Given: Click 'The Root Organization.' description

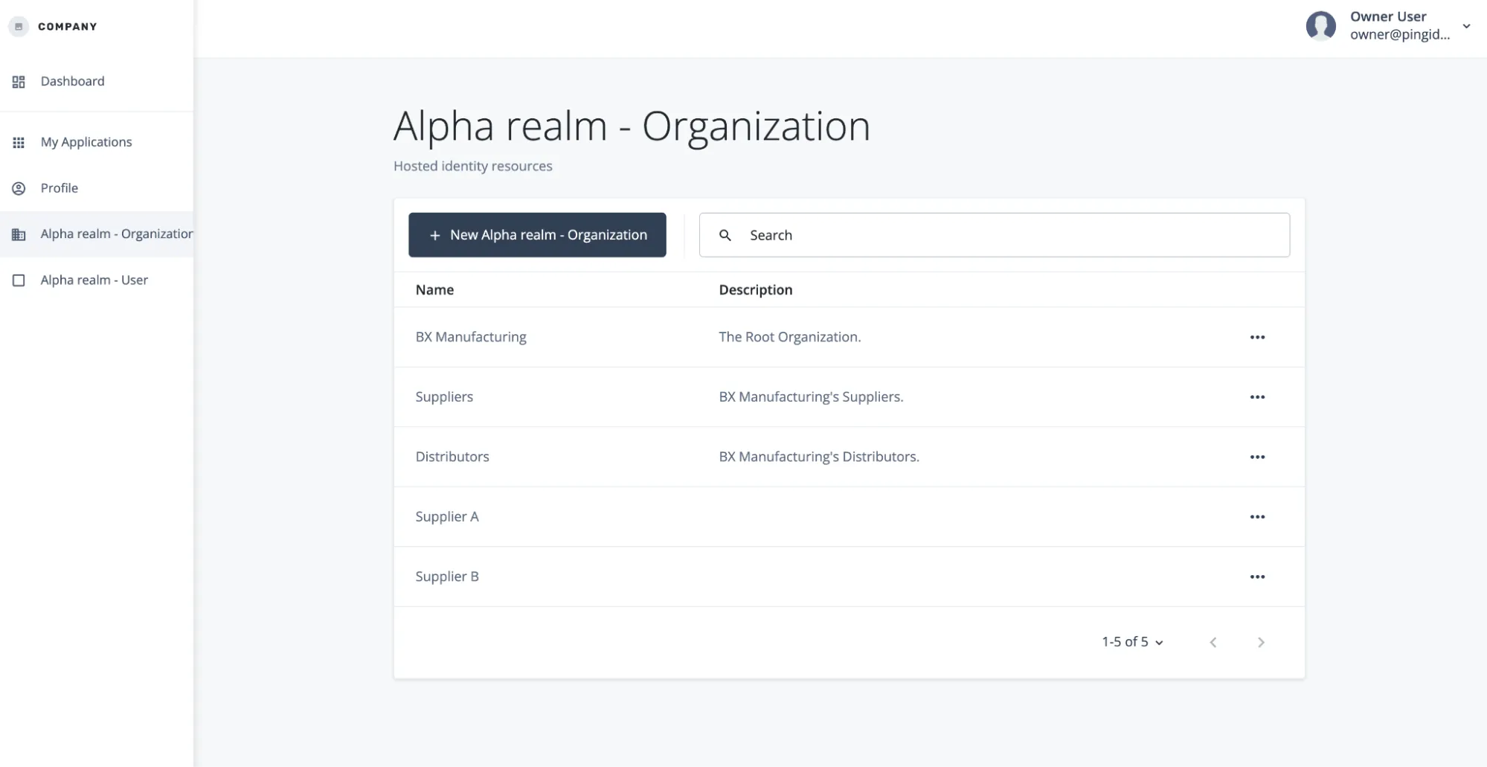Looking at the screenshot, I should (x=789, y=337).
